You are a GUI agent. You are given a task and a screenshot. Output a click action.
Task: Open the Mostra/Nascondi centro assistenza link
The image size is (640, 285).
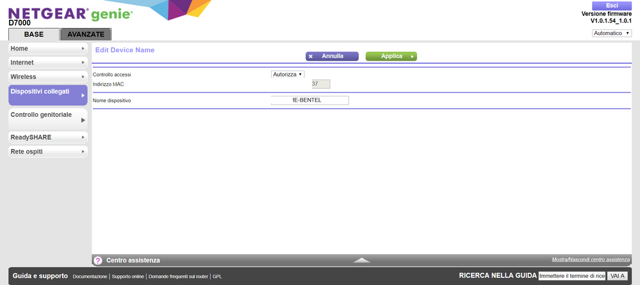click(x=591, y=260)
